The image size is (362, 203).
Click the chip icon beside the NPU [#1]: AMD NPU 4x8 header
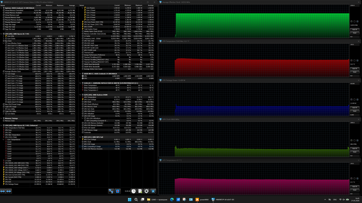83,137
